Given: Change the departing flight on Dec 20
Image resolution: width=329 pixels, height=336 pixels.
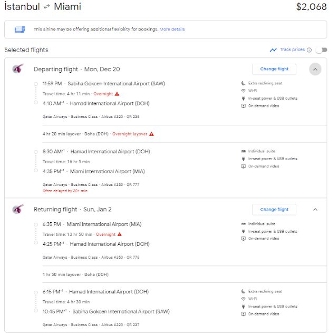Looking at the screenshot, I should point(274,69).
